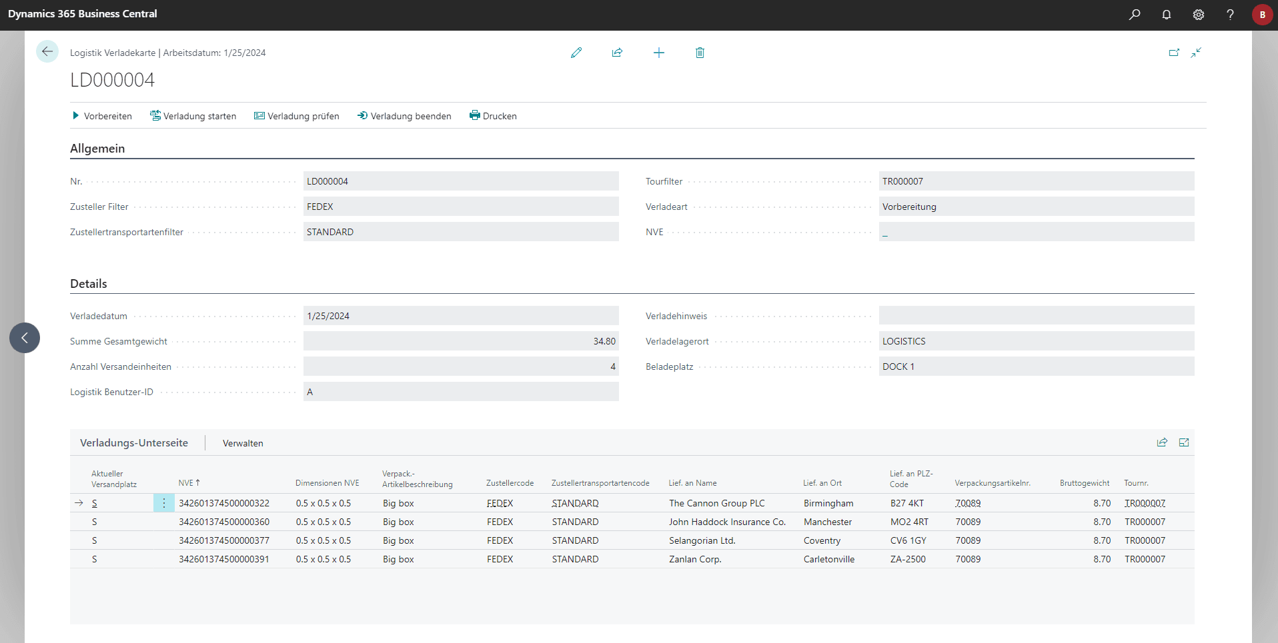Click the Zusteller Filter field FEDEX
This screenshot has width=1278, height=643.
click(x=461, y=207)
